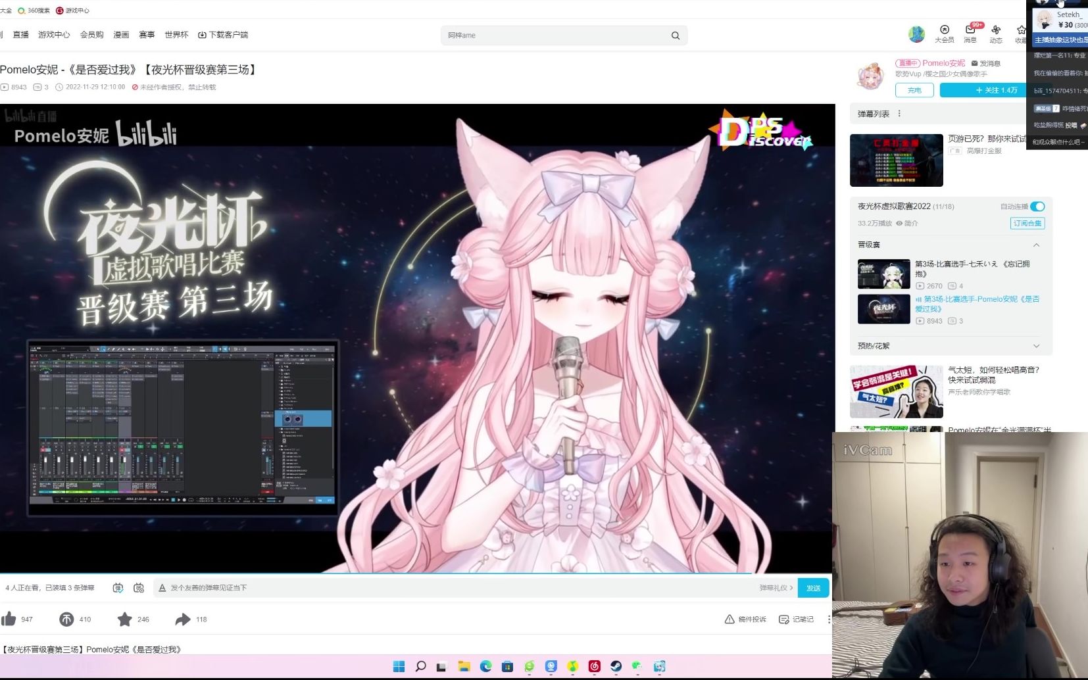Open taskbar Search magnifier icon
1088x680 pixels.
[420, 667]
